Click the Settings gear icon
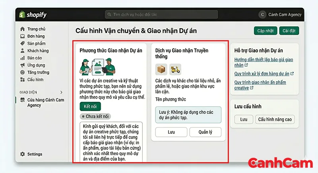This screenshot has width=318, height=173. point(23,154)
